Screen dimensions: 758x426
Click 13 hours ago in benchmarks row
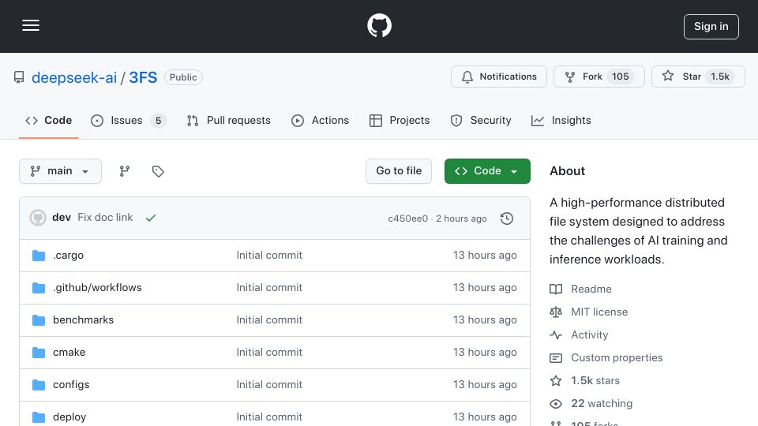point(485,319)
